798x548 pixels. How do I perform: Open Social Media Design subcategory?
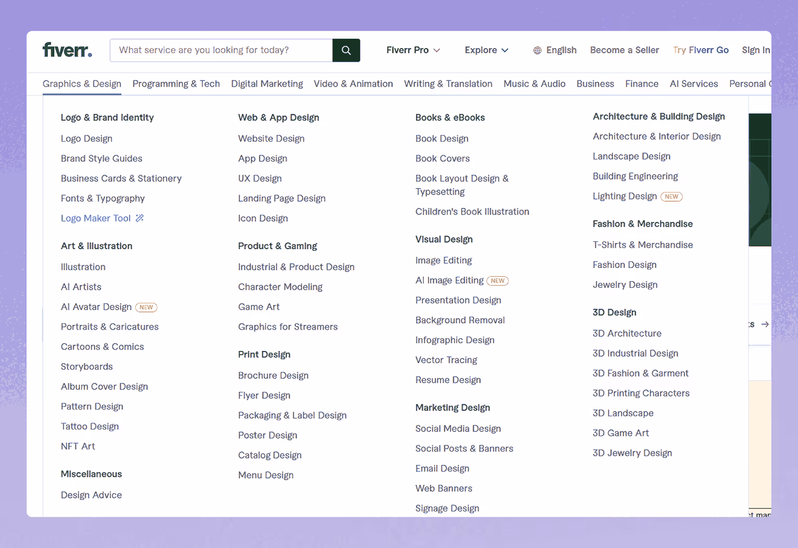(458, 428)
